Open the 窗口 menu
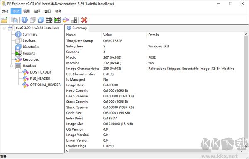This screenshot has width=249, height=159. (x=48, y=12)
